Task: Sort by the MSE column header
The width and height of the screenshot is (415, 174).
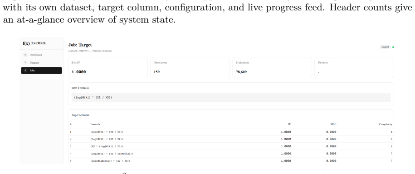Action: coord(333,124)
